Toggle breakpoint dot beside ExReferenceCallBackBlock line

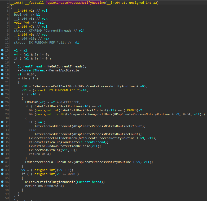[x=2, y=86]
